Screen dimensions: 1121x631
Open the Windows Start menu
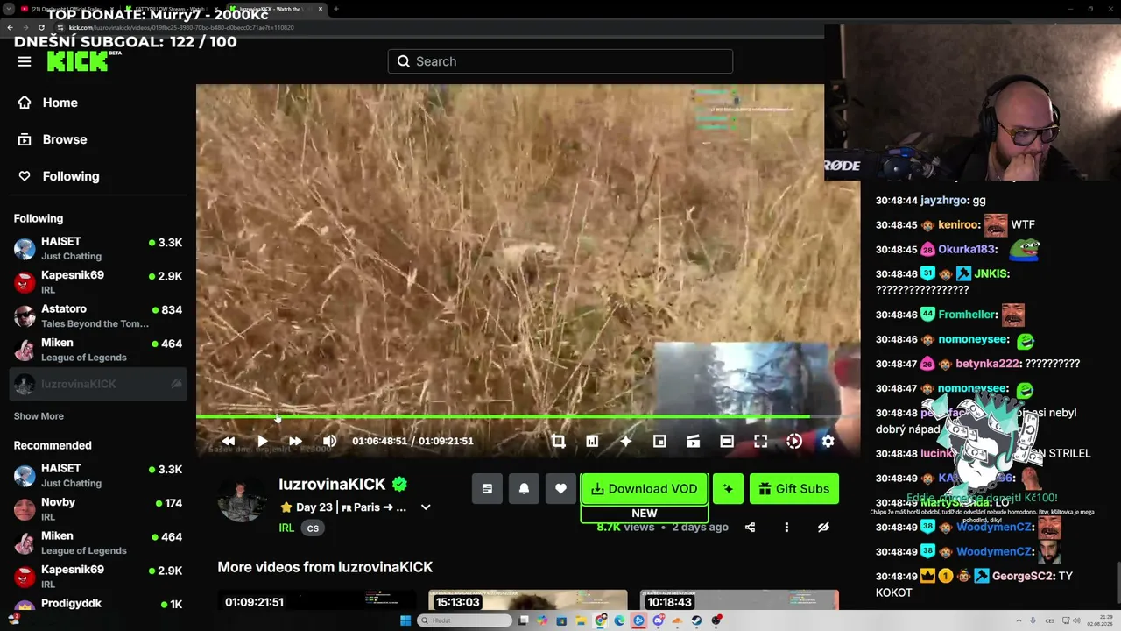(x=405, y=620)
